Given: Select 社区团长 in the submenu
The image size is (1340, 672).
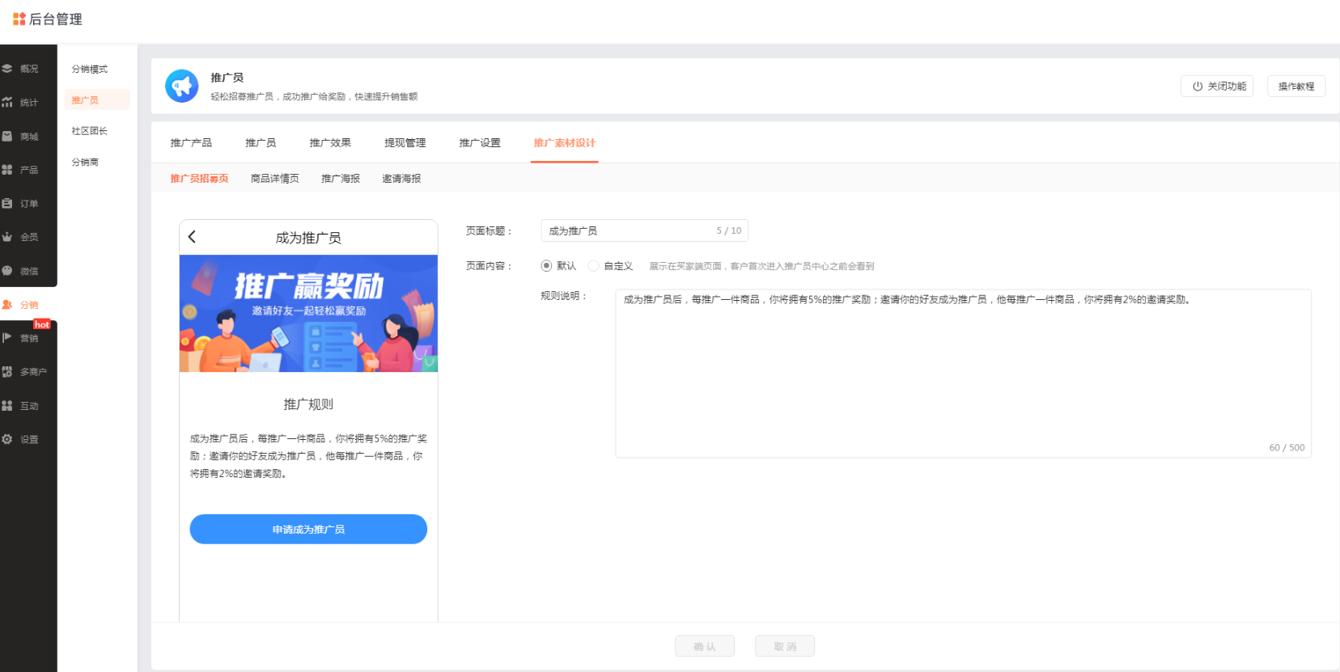Looking at the screenshot, I should (x=90, y=131).
